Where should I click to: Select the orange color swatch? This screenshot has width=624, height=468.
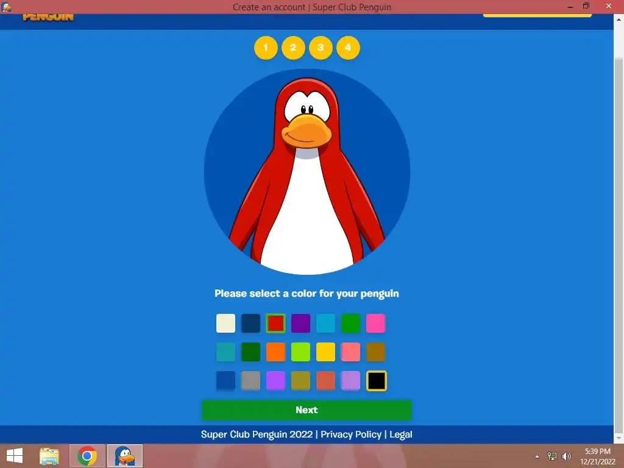[x=276, y=352]
